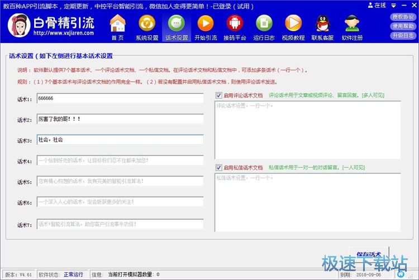Screen dimensions: 419x280
Task: Open 系统设置 system settings
Action: [147, 26]
